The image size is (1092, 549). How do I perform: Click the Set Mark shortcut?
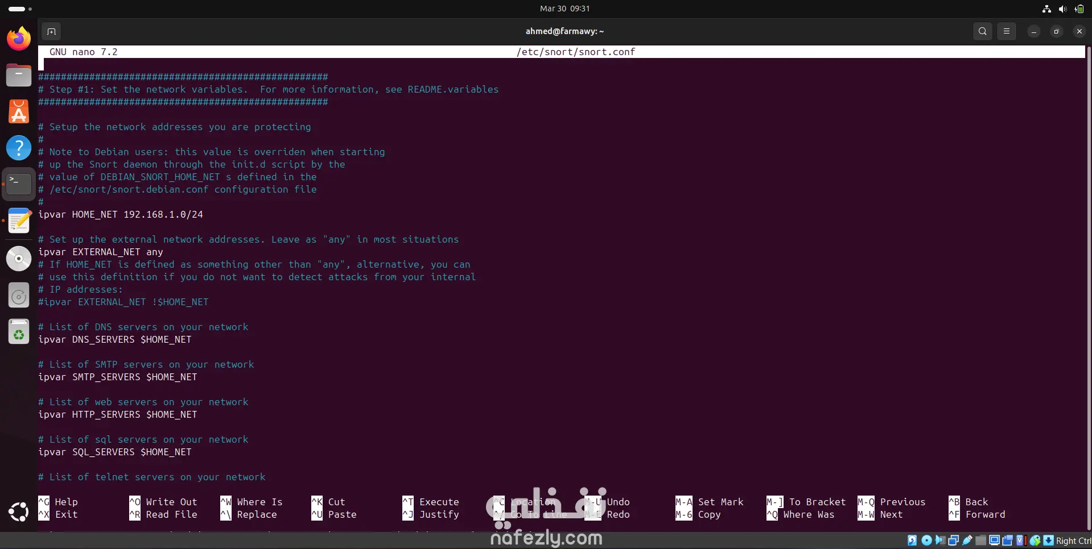pos(710,502)
